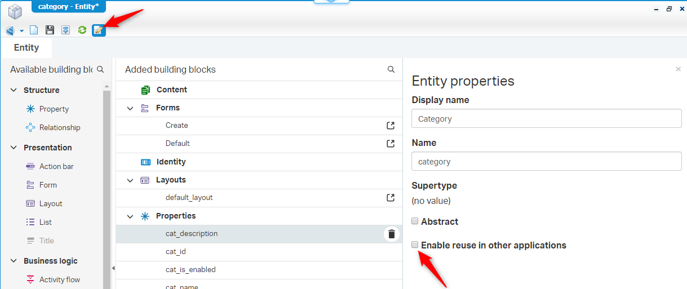Click the Save floppy disk icon
The width and height of the screenshot is (687, 289).
coord(50,30)
